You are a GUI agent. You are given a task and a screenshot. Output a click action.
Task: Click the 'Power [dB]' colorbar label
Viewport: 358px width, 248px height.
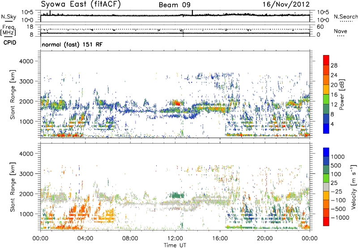341,94
